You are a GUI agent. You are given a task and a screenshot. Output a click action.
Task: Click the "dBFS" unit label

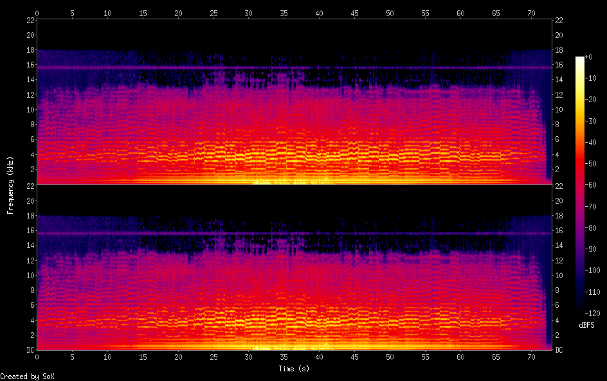[586, 325]
